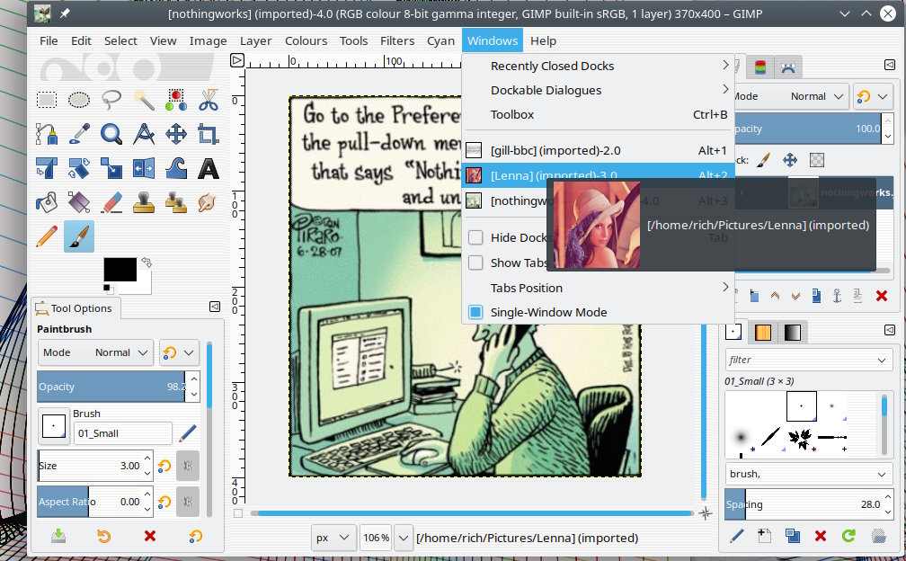Choose the Measure compass tool
This screenshot has height=561, width=906.
[x=144, y=134]
